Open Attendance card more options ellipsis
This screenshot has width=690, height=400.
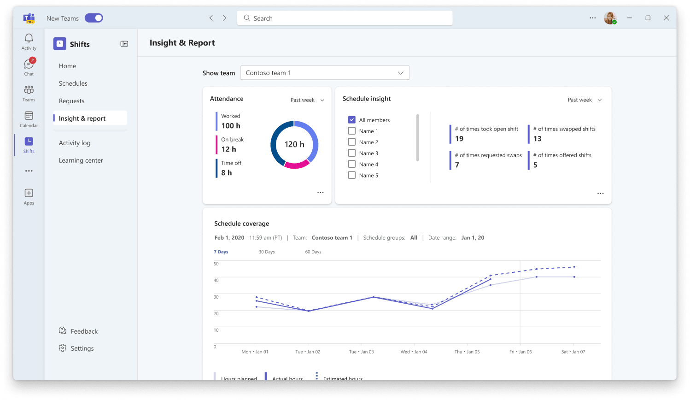(x=321, y=193)
